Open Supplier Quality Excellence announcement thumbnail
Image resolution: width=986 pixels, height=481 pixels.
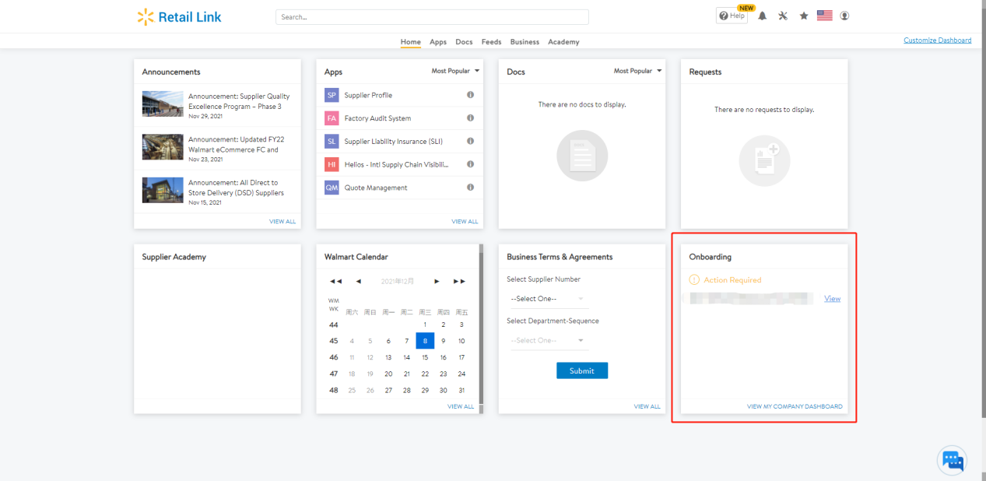(x=163, y=104)
